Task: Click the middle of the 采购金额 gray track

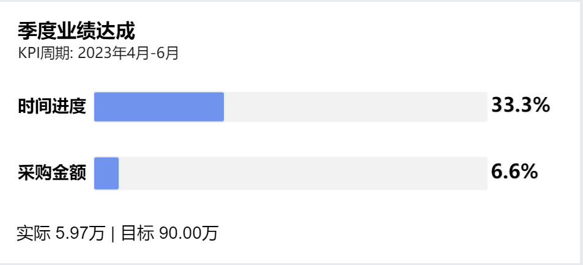Action: (x=303, y=173)
